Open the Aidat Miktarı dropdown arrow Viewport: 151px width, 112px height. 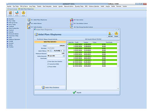(50, 51)
